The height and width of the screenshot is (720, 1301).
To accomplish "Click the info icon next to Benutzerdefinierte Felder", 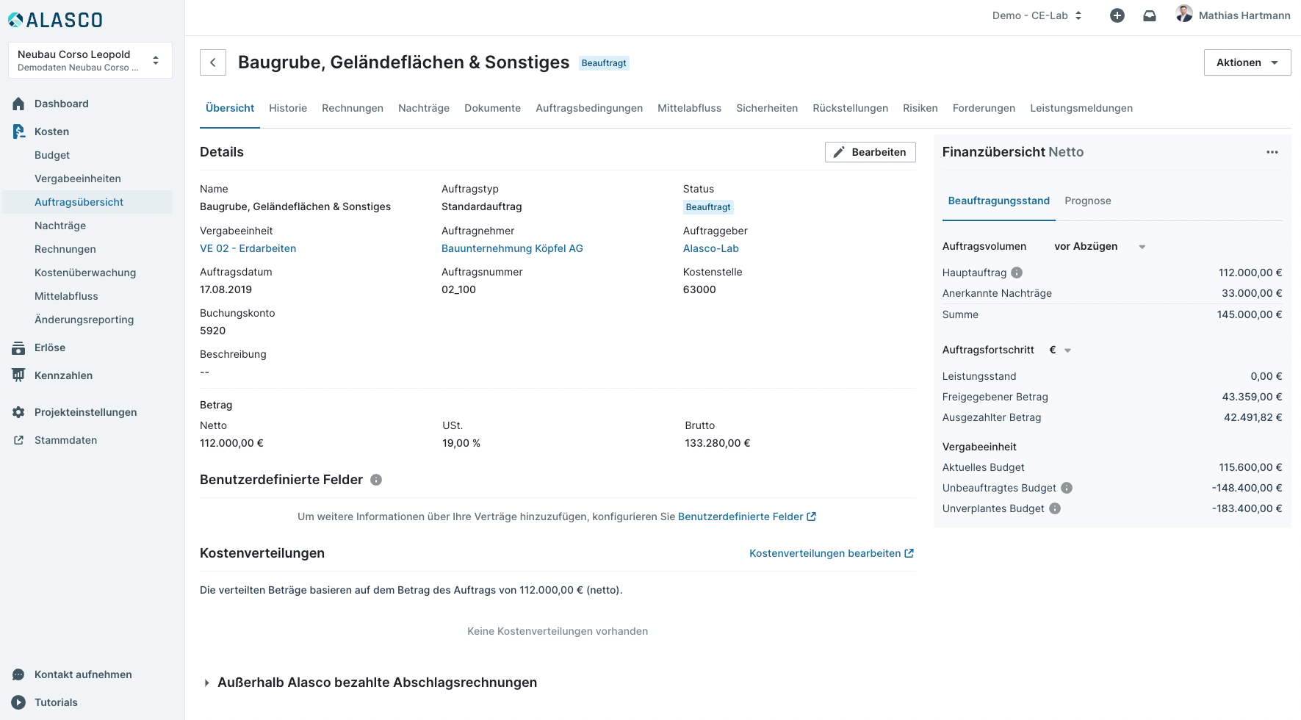I will pyautogui.click(x=376, y=480).
